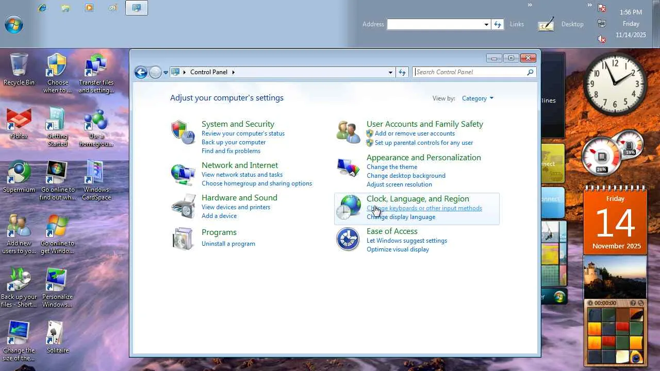Screen dimensions: 660x371
Task: Click the search magnifier in Control Panel
Action: pyautogui.click(x=530, y=72)
